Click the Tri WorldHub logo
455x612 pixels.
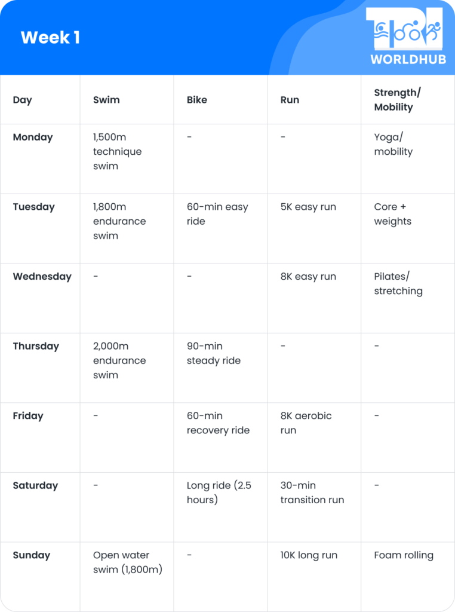point(407,36)
